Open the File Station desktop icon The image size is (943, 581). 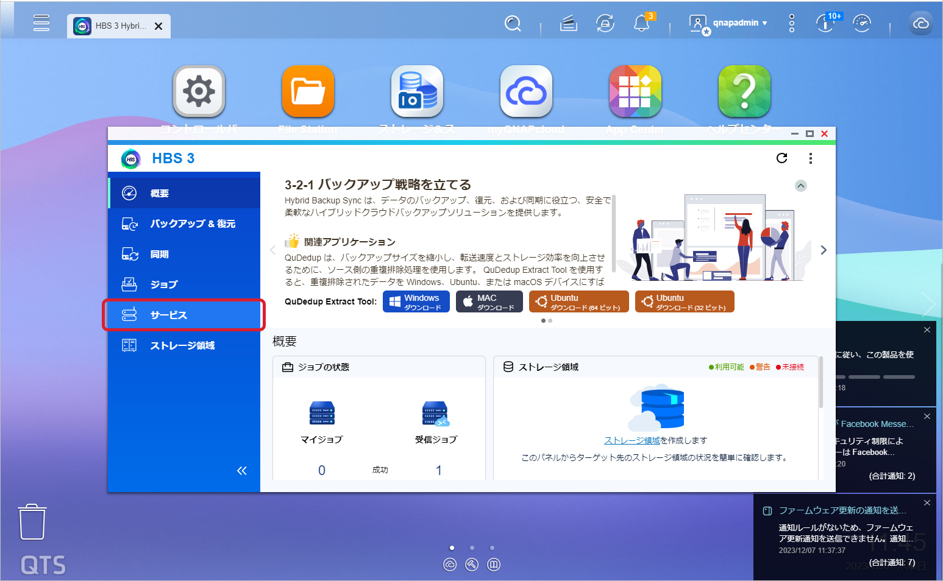308,91
